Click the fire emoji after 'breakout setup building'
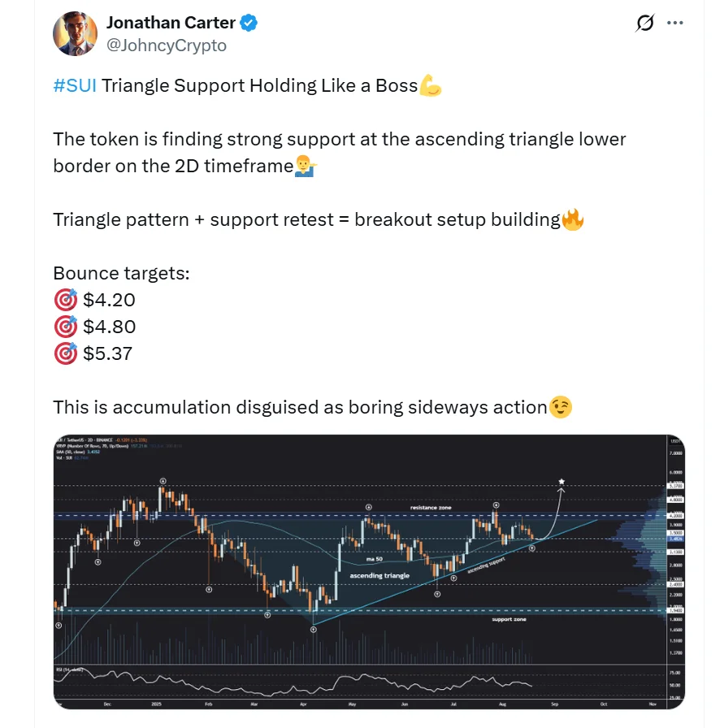 pyautogui.click(x=573, y=219)
